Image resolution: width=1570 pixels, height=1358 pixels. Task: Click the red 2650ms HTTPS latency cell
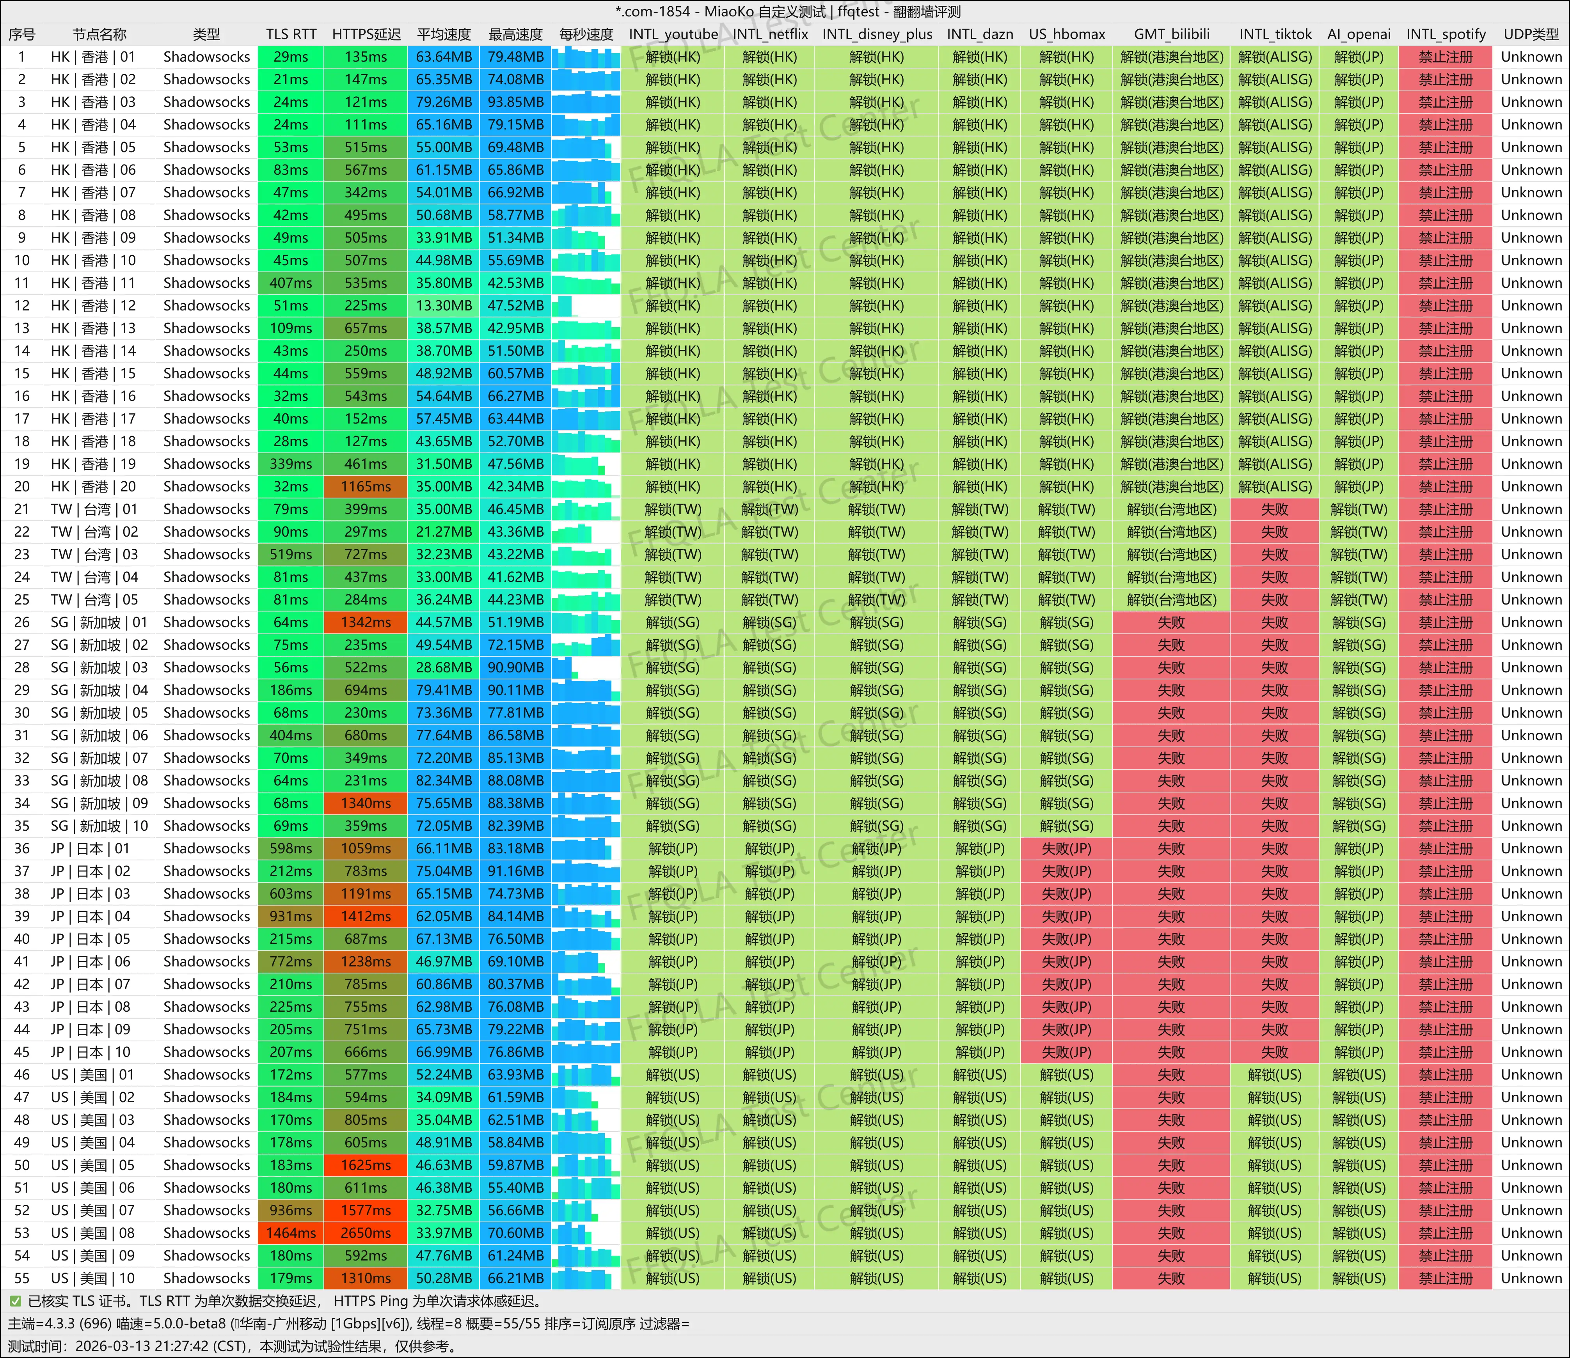click(366, 1233)
